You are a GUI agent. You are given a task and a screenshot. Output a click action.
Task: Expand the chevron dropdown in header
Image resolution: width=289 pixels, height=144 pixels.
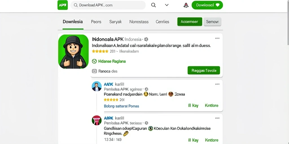pos(167,5)
